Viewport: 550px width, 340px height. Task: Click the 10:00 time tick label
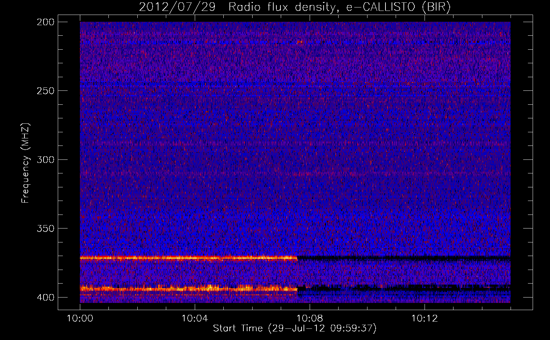pos(80,318)
